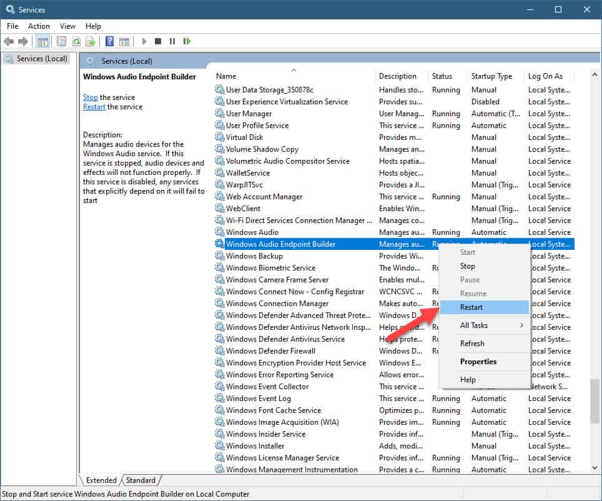The width and height of the screenshot is (602, 501).
Task: Switch to the Extended tab
Action: click(101, 480)
